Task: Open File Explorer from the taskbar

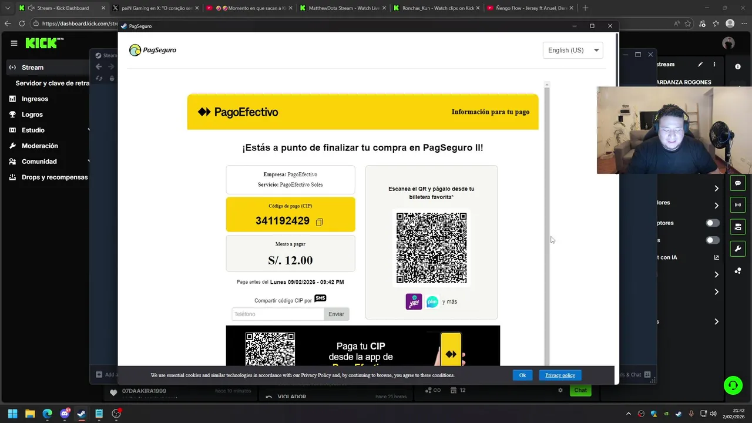Action: 30,414
